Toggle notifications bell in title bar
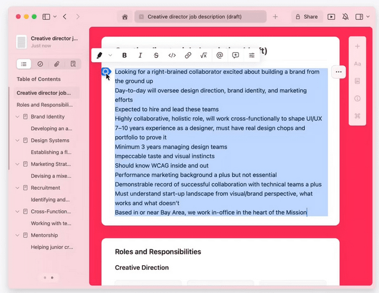The height and width of the screenshot is (293, 379). [x=346, y=17]
